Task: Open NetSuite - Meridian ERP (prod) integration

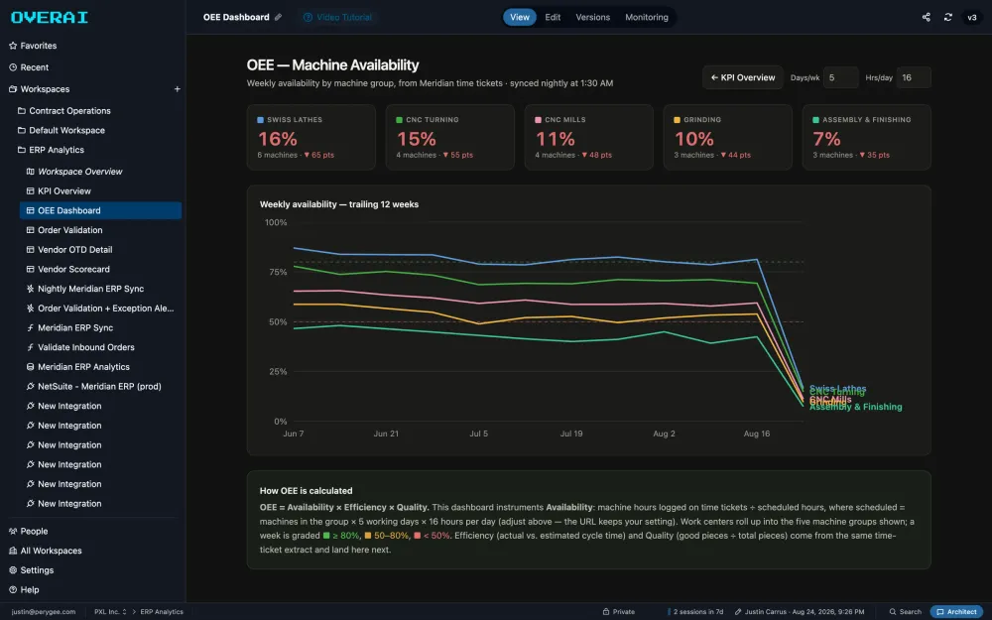Action: click(100, 387)
